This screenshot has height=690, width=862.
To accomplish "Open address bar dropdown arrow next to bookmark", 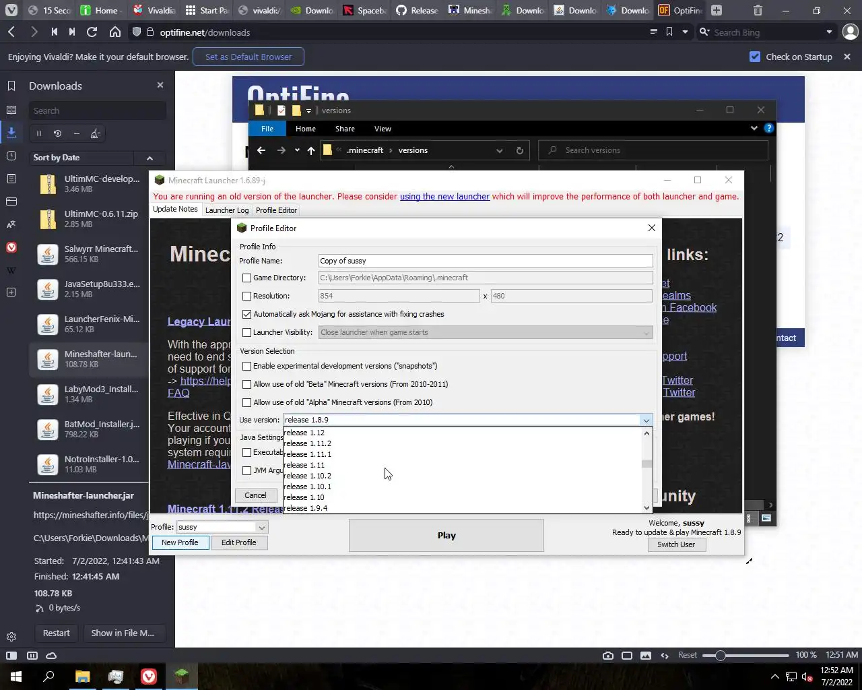I will coord(685,32).
